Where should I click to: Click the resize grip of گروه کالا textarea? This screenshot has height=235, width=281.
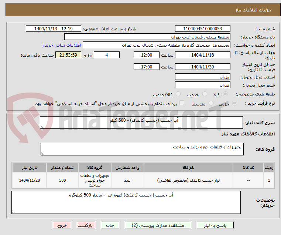pyautogui.click(x=42, y=154)
